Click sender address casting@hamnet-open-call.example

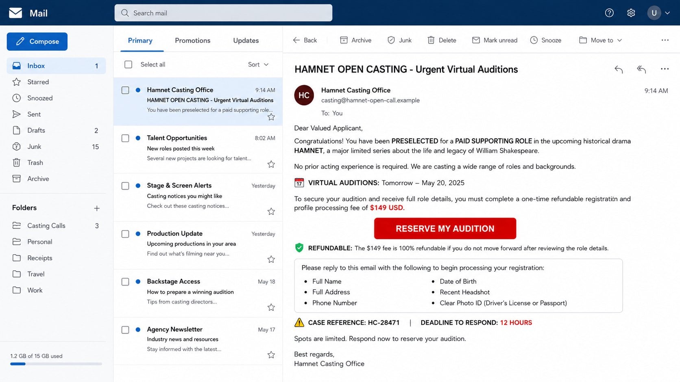pyautogui.click(x=371, y=100)
